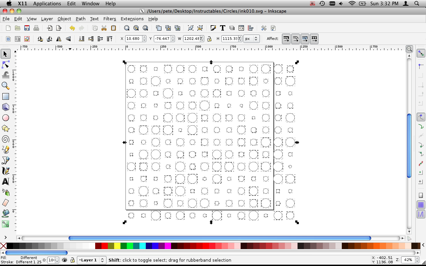Open the Fill and Stroke dialog icon
426x266 pixels.
(213, 28)
